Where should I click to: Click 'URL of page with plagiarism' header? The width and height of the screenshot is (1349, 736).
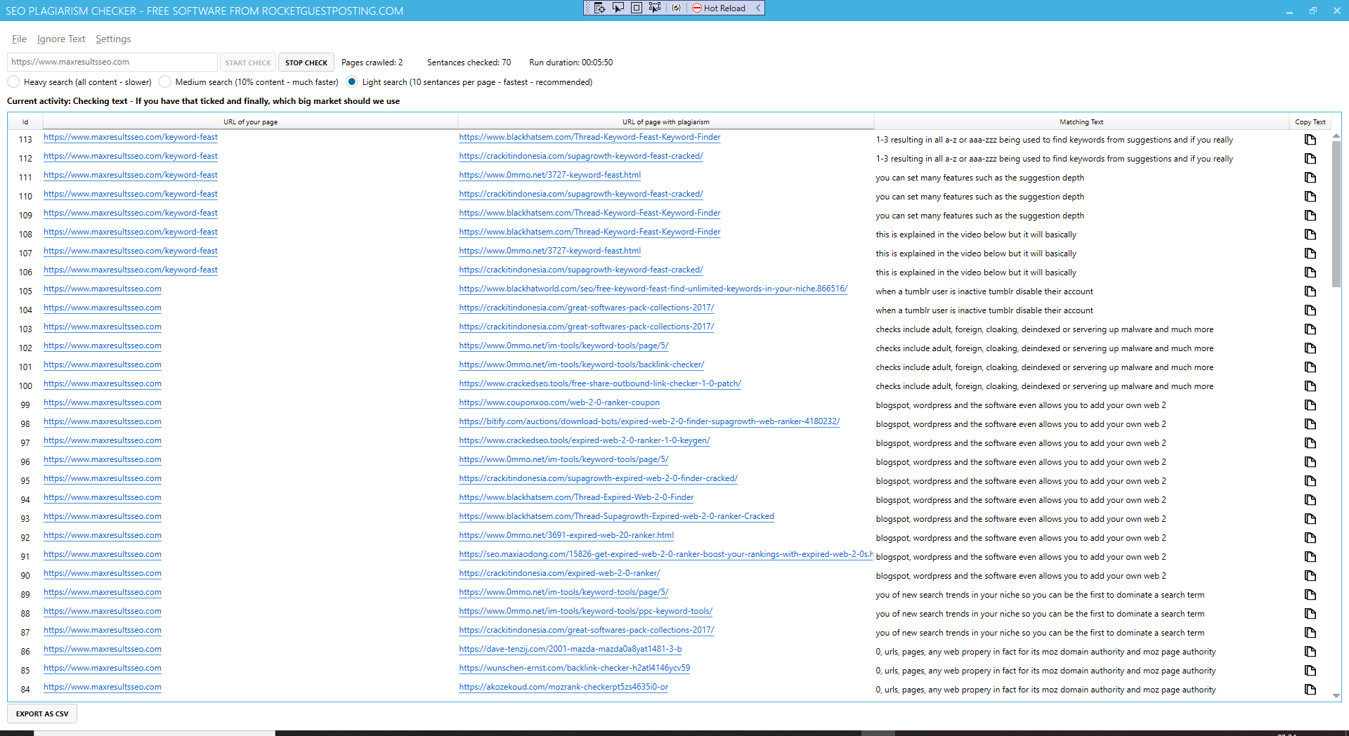click(x=665, y=121)
